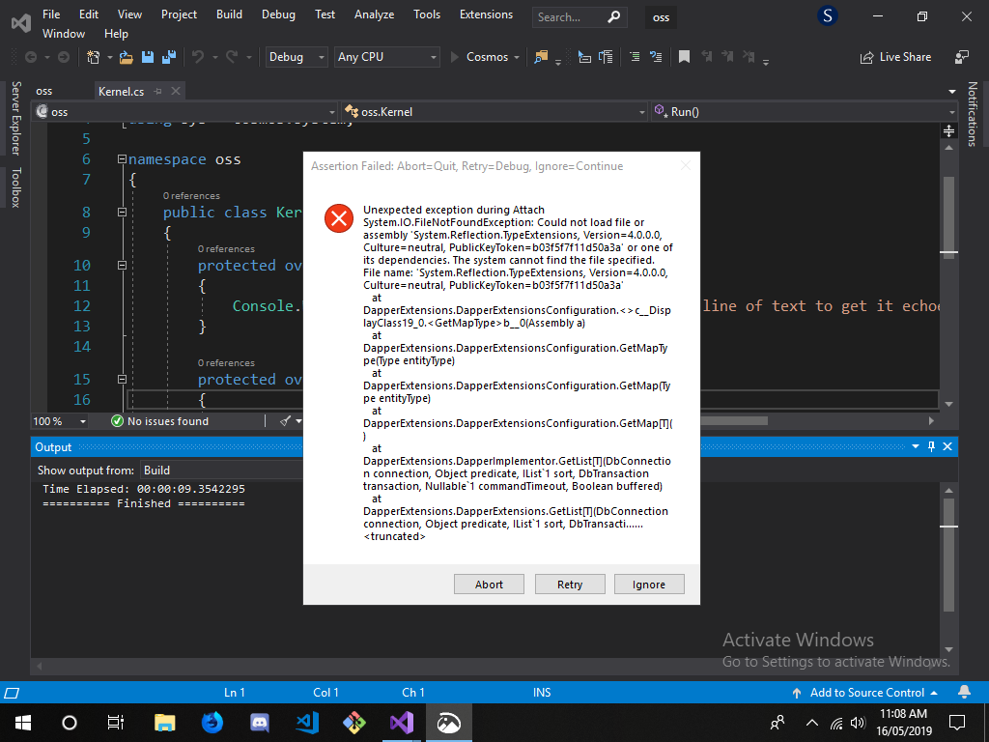Viewport: 989px width, 742px height.
Task: Open the Any CPU platform dropdown
Action: pyautogui.click(x=386, y=56)
